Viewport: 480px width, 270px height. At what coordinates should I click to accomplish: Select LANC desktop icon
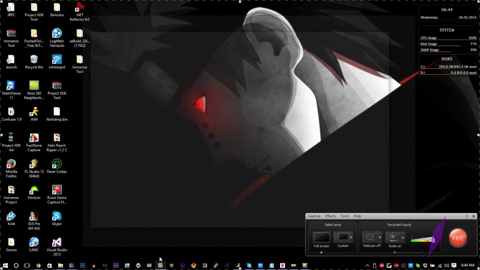[34, 245]
